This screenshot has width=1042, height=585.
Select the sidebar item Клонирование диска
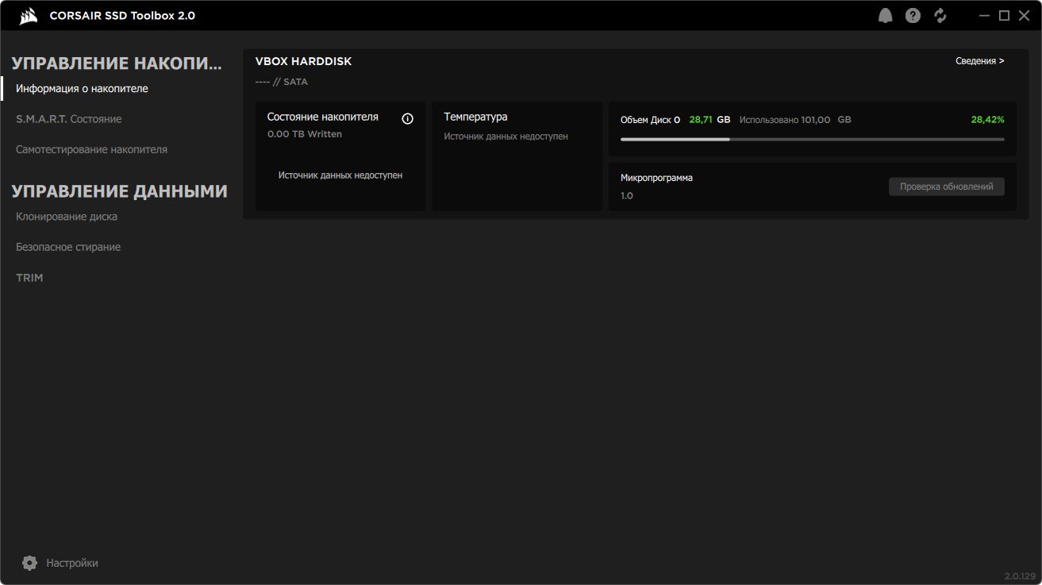pyautogui.click(x=68, y=216)
